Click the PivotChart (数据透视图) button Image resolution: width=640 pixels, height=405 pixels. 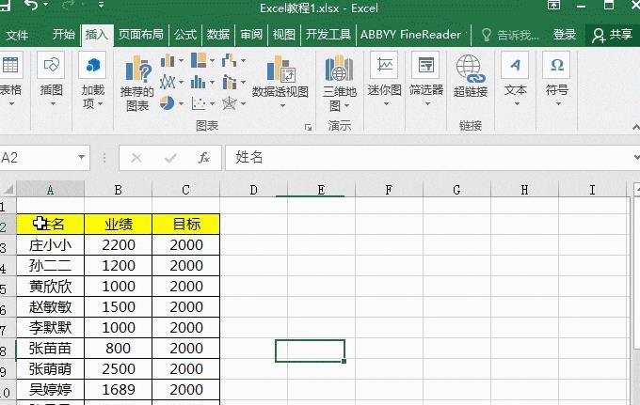(280, 75)
